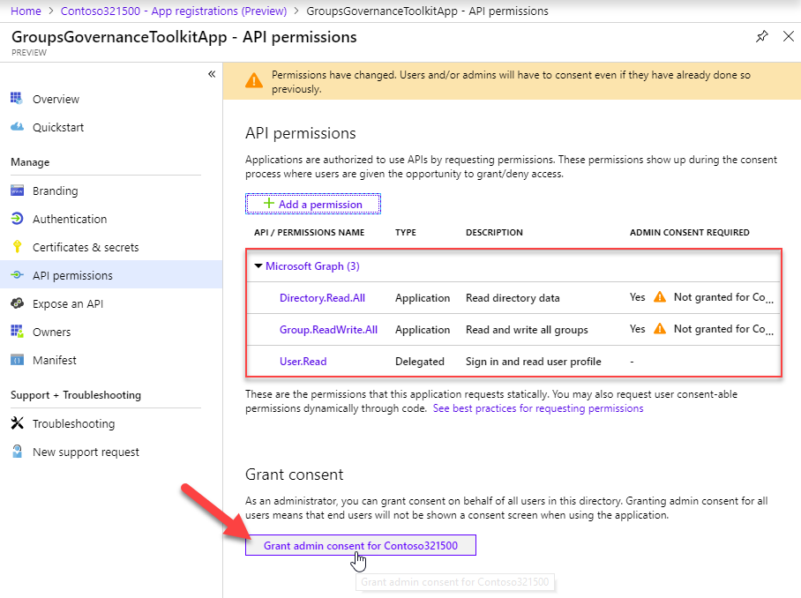Grant admin consent for Contoso321500
This screenshot has width=801, height=598.
click(361, 545)
